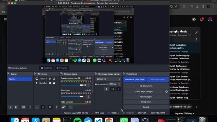Viewport: 217px width, 122px height.
Task: Delete source using Sources panel trash icon
Action: click(43, 107)
